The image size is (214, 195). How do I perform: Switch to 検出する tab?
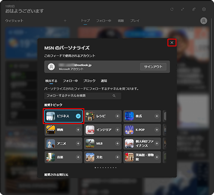point(51,81)
